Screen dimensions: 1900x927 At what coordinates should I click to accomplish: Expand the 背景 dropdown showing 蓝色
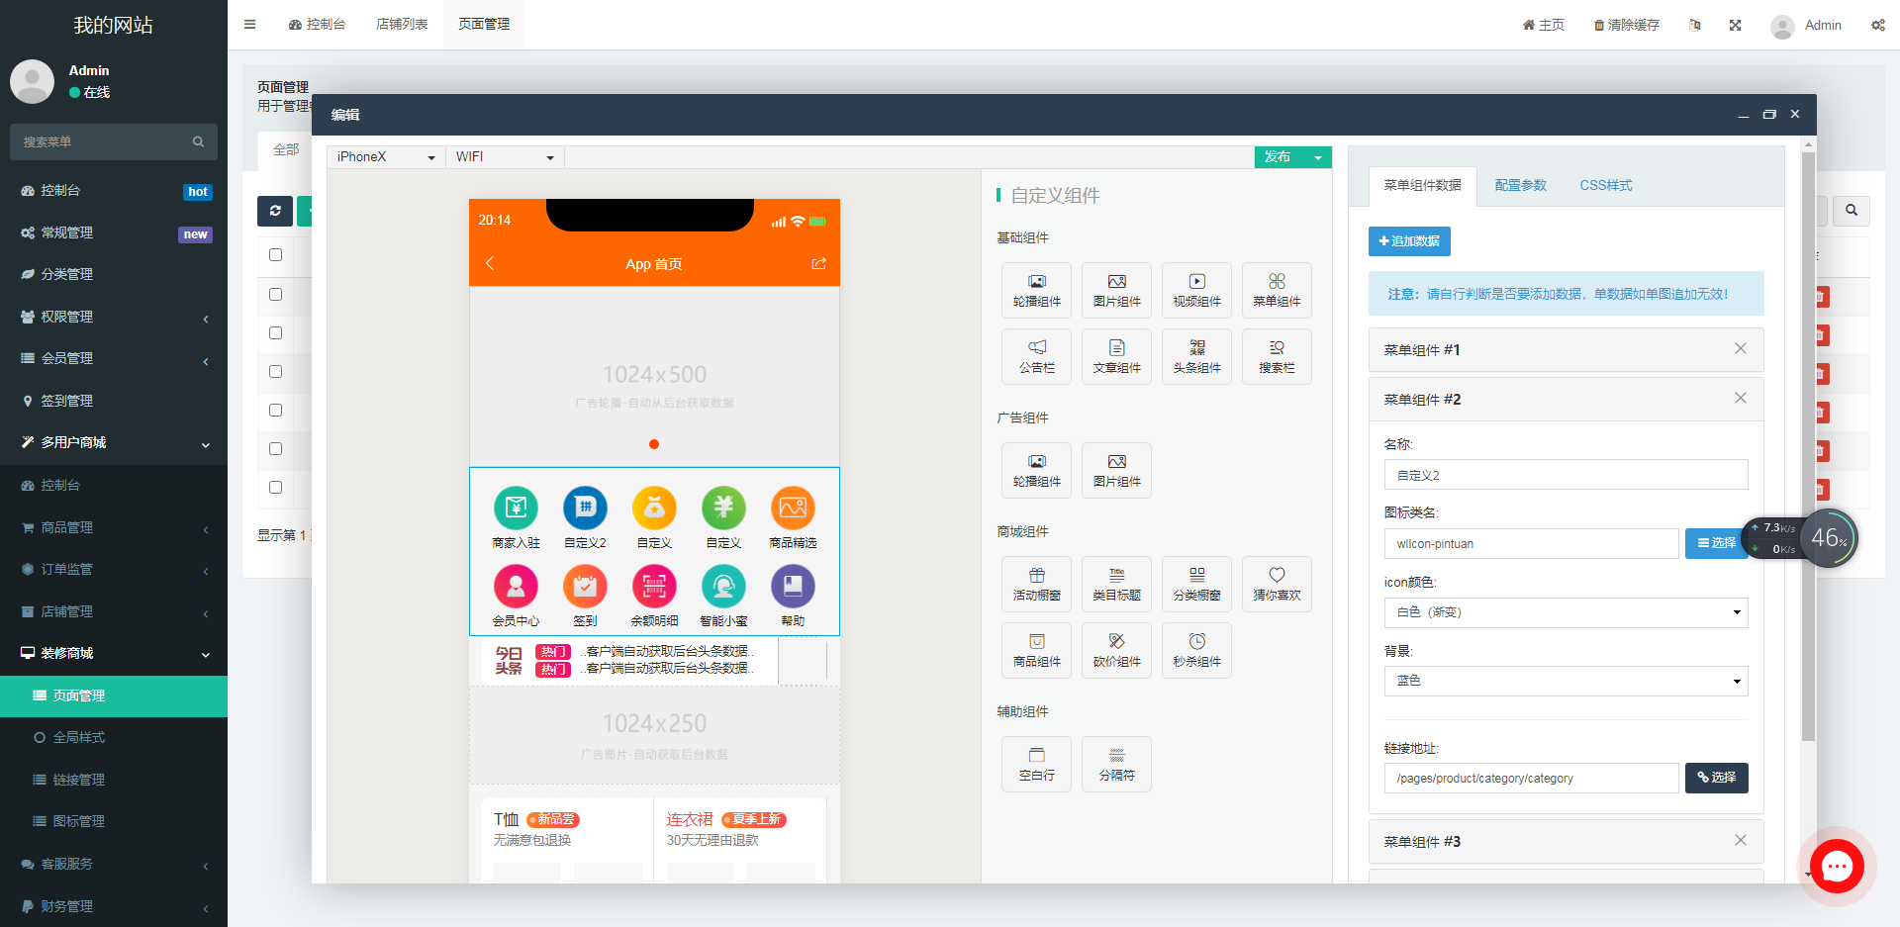(x=1566, y=681)
